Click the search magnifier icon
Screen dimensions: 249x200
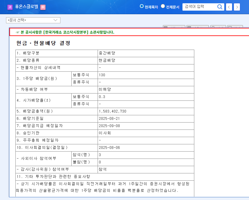point(220,7)
